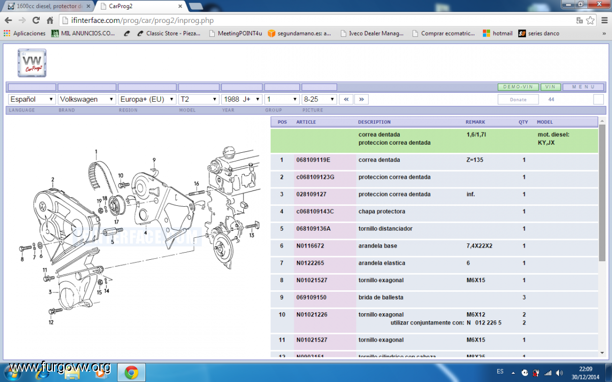Click the small empty box beside 44
The image size is (612, 382).
click(x=599, y=99)
